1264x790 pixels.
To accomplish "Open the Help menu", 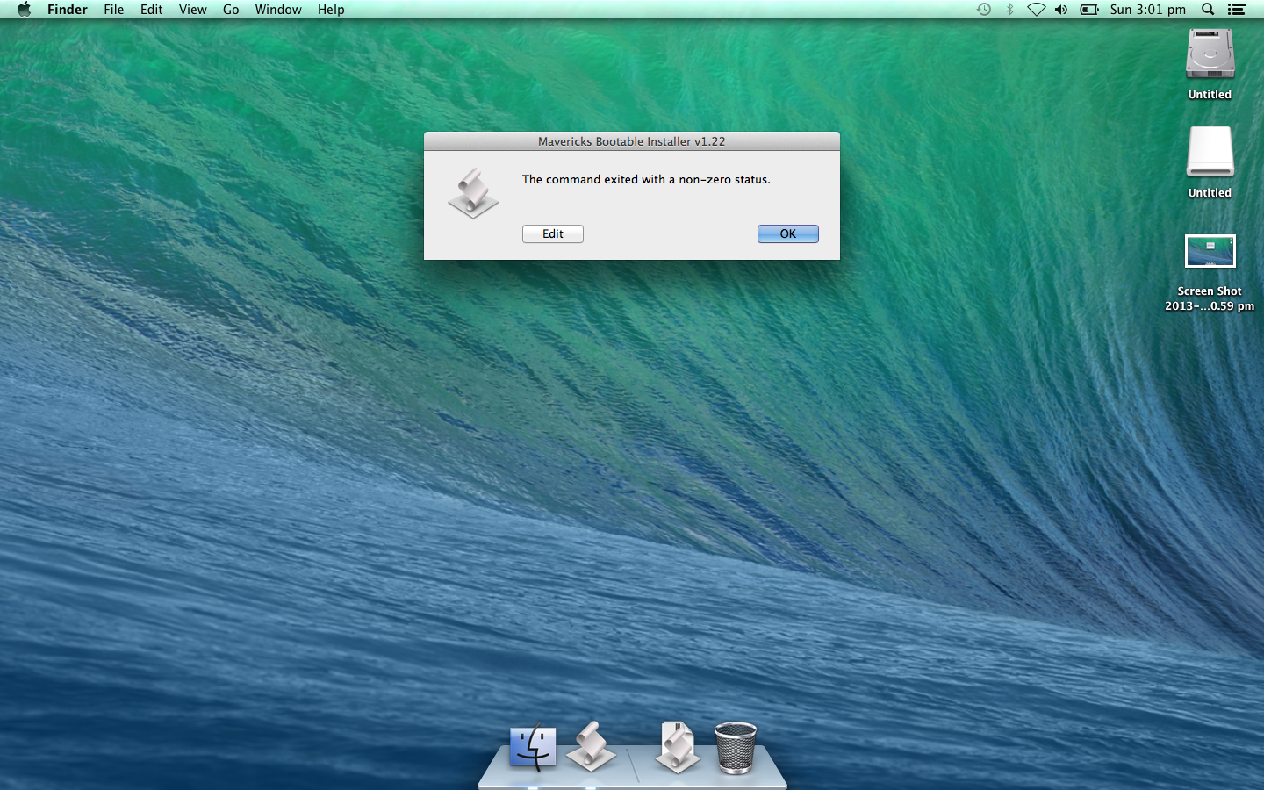I will 331,10.
